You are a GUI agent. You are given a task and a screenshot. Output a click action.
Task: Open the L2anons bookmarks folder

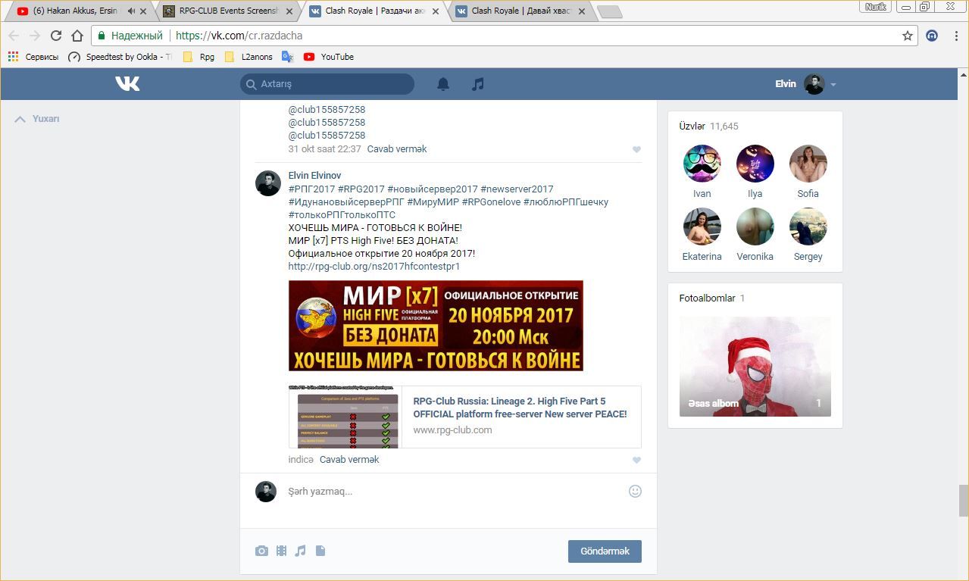(249, 57)
